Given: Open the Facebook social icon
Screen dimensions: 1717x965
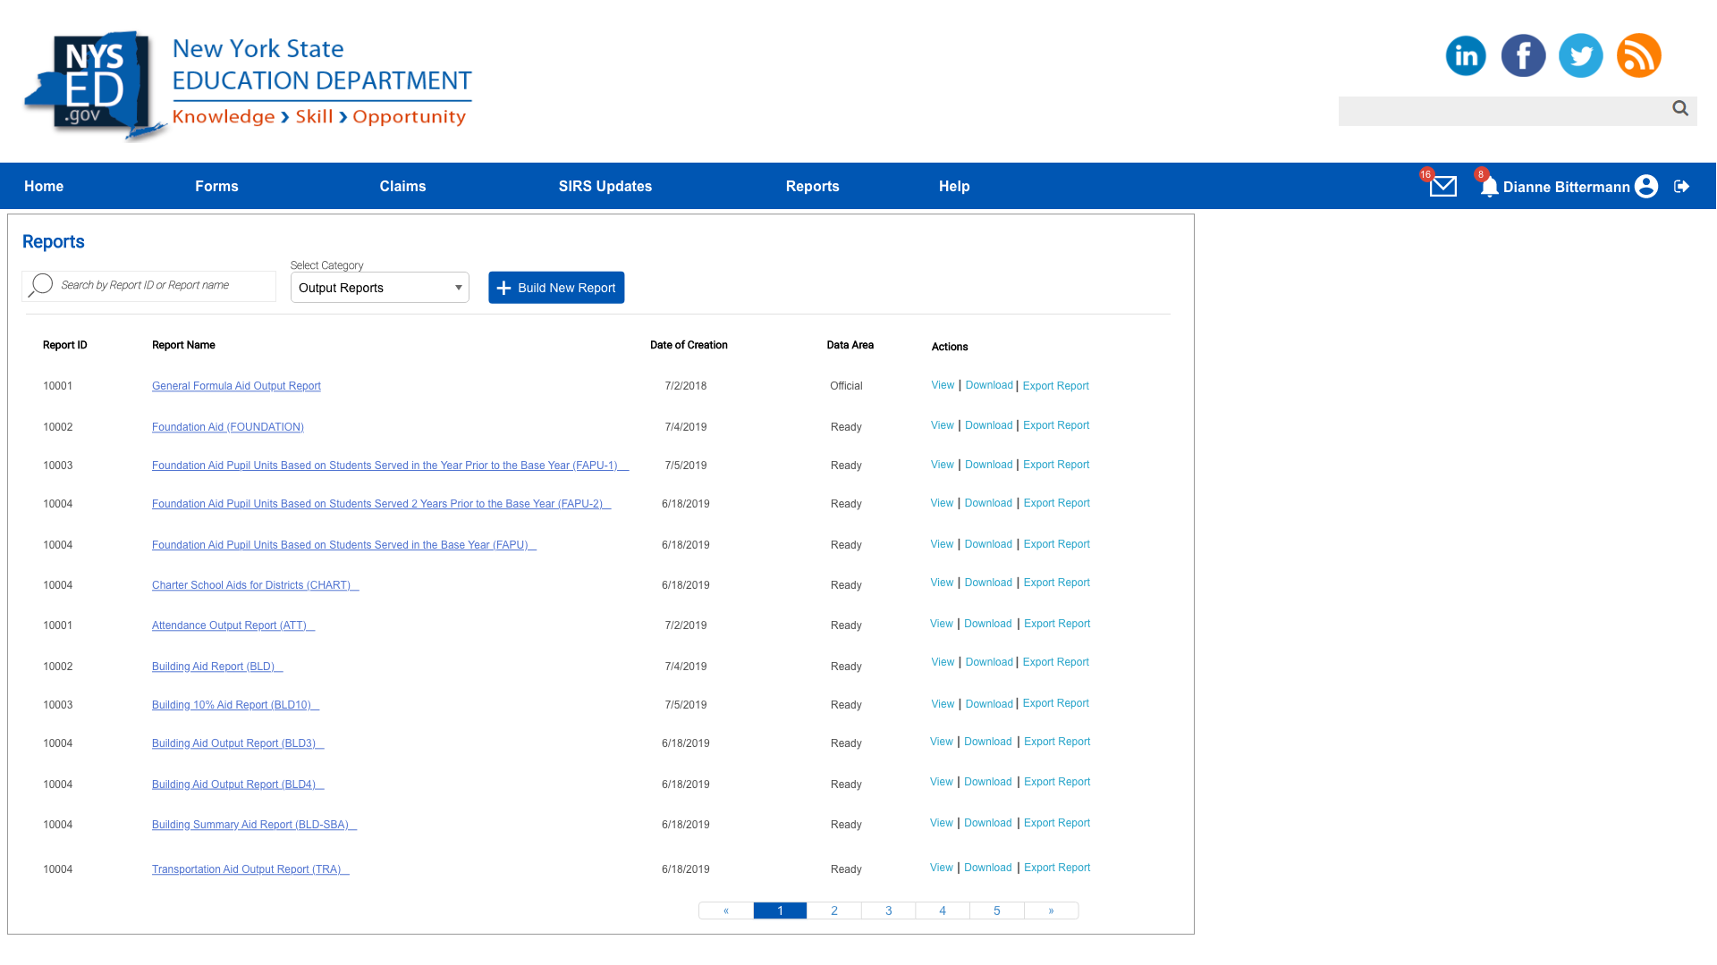Looking at the screenshot, I should pyautogui.click(x=1523, y=55).
